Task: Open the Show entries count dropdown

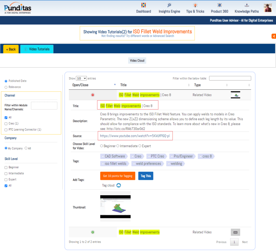Action: [81, 78]
